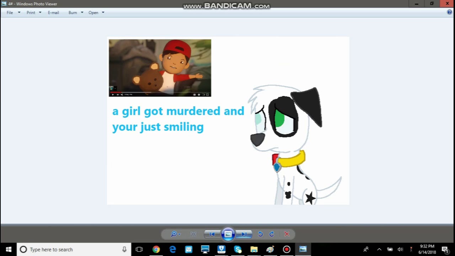Delete the photo with the red X
Image resolution: width=455 pixels, height=256 pixels.
287,234
